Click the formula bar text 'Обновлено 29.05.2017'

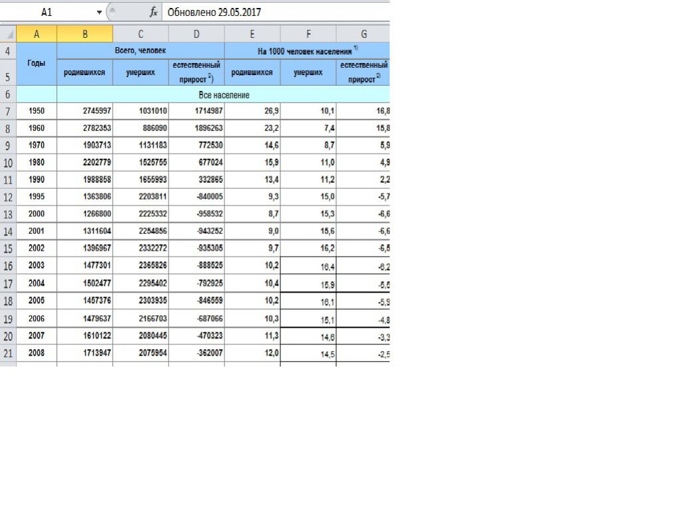[214, 12]
